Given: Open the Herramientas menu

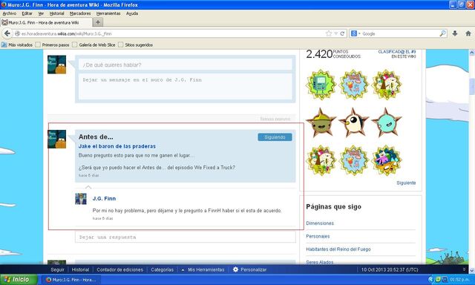Looking at the screenshot, I should coord(108,13).
